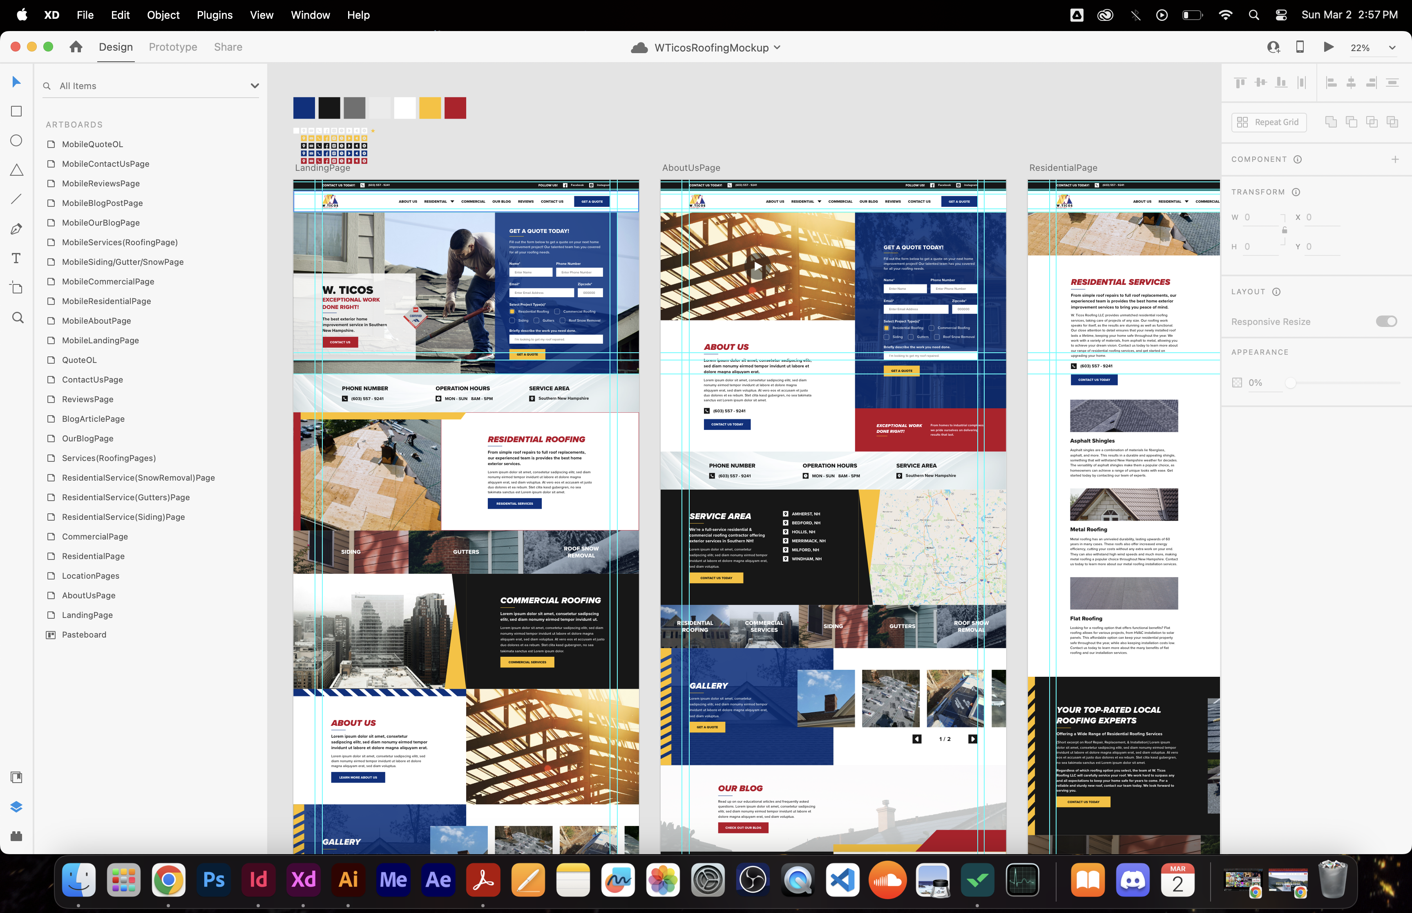Click the Desktop Preview play button

click(1329, 47)
